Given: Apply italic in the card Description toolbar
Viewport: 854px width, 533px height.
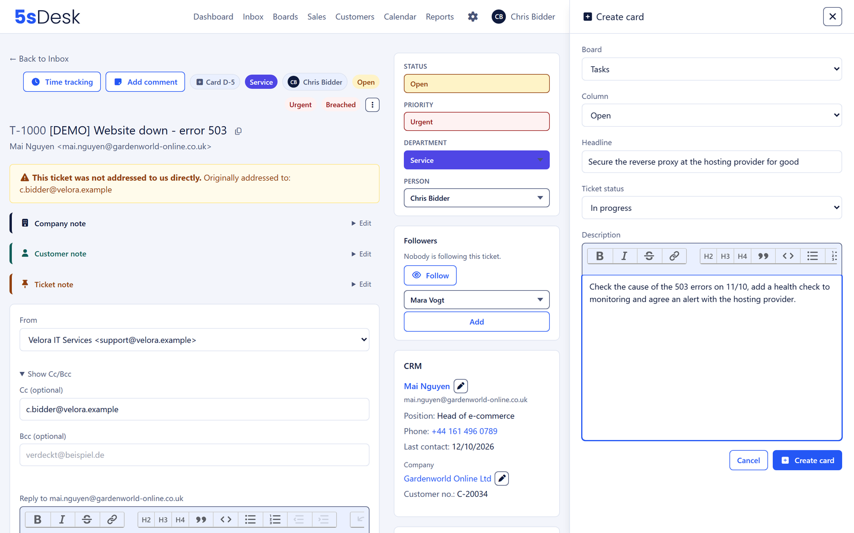Looking at the screenshot, I should [x=624, y=256].
